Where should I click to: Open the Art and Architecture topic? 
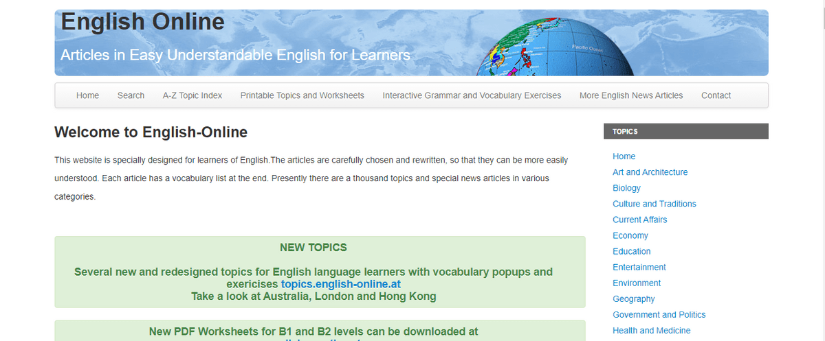[x=650, y=172]
